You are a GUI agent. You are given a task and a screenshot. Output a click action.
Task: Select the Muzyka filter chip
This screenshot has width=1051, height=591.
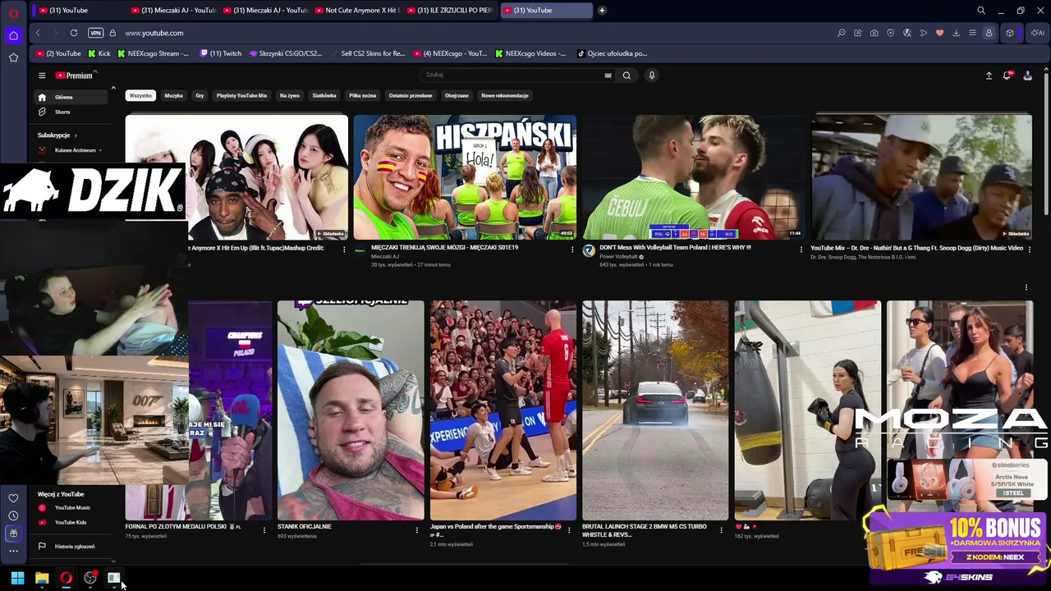[174, 96]
